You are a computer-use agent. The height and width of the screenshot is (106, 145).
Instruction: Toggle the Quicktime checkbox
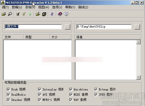point(71,89)
